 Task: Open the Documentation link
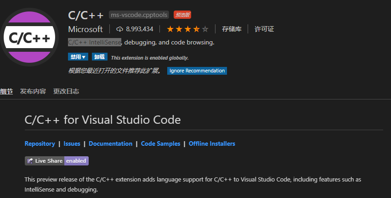tap(110, 143)
